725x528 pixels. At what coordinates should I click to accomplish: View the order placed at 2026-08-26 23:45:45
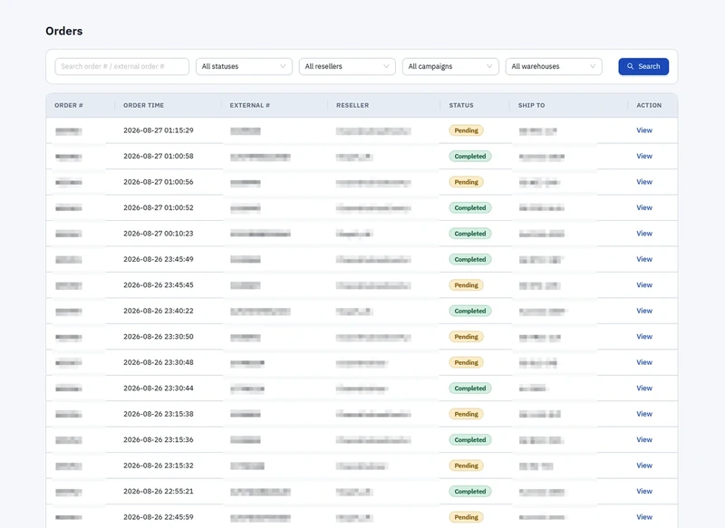tap(644, 285)
